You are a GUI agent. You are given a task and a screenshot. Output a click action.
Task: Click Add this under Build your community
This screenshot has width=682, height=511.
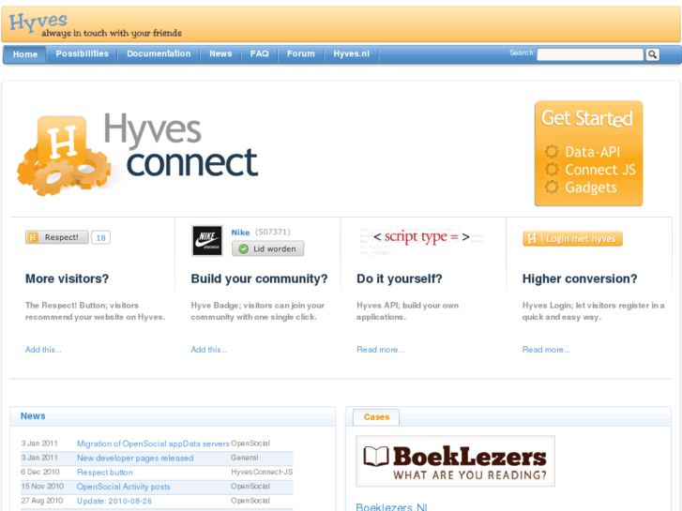[x=209, y=350]
